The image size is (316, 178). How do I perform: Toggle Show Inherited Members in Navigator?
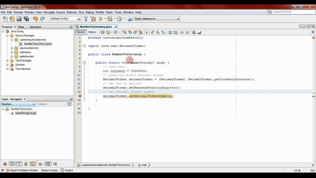pyautogui.click(x=5, y=164)
